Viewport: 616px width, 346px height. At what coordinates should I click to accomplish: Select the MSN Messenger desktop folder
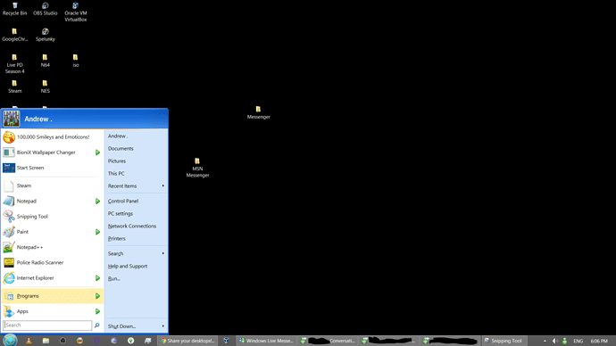coord(197,168)
